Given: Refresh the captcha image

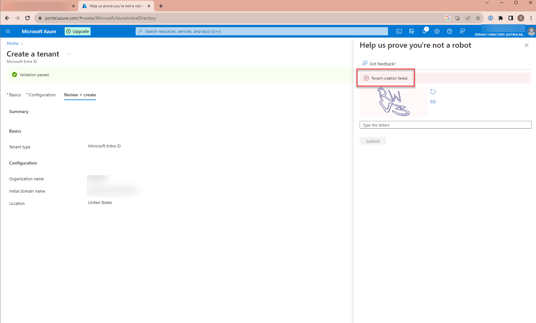Looking at the screenshot, I should (433, 92).
